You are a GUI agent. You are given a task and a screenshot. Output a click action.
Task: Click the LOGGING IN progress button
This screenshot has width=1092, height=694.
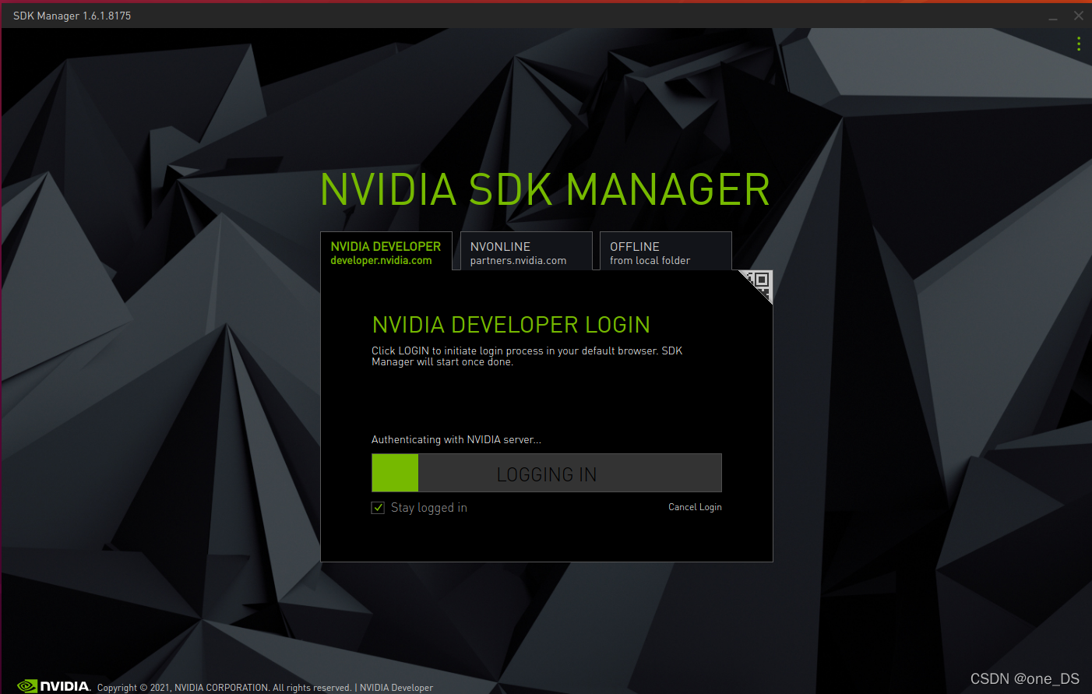547,473
